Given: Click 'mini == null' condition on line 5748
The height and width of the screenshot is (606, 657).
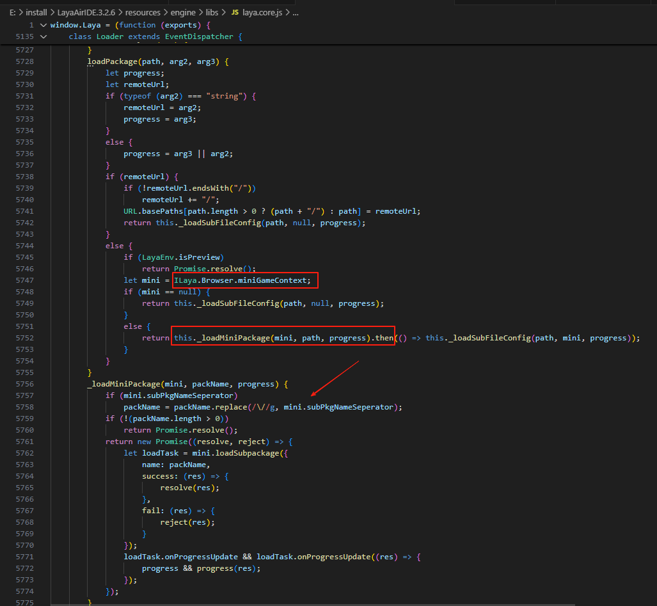Looking at the screenshot, I should pos(169,292).
